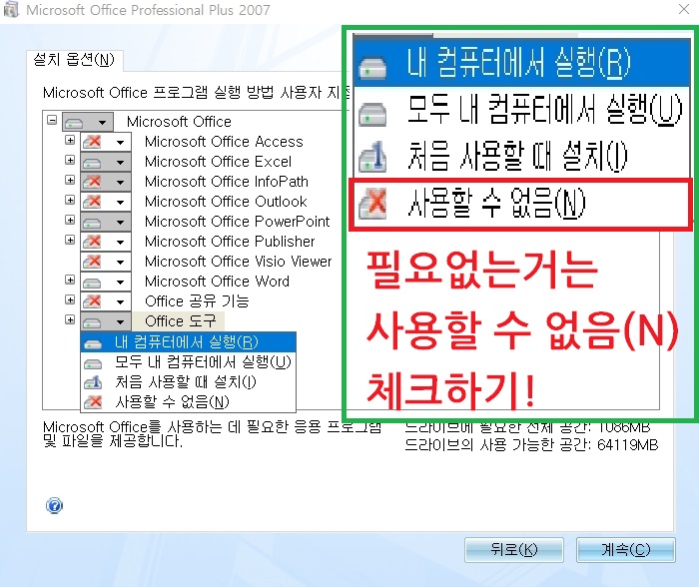This screenshot has height=587, width=699.
Task: Expand the Microsoft Office Excel node
Action: tap(70, 160)
